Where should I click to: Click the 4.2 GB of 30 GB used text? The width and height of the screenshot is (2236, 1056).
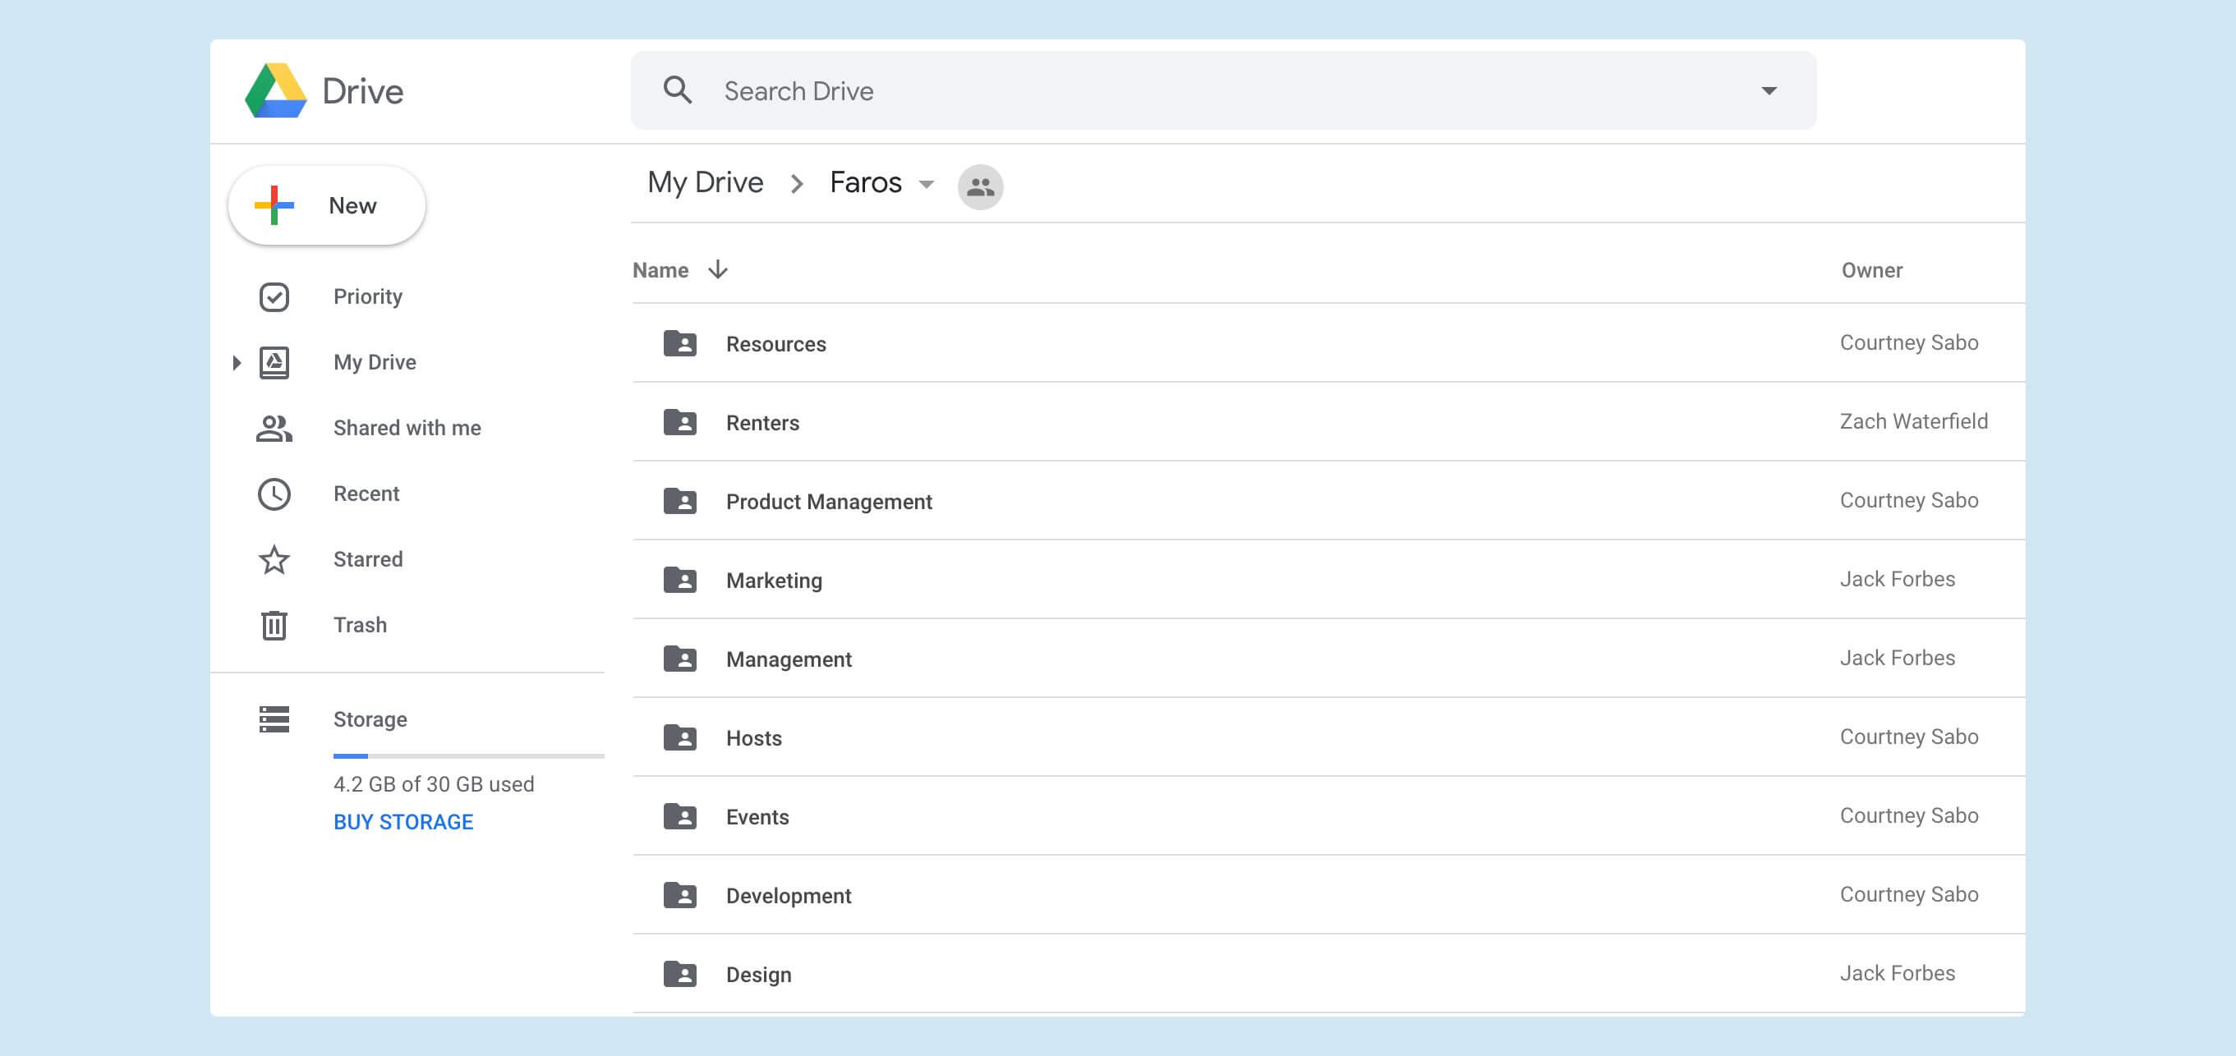[434, 784]
